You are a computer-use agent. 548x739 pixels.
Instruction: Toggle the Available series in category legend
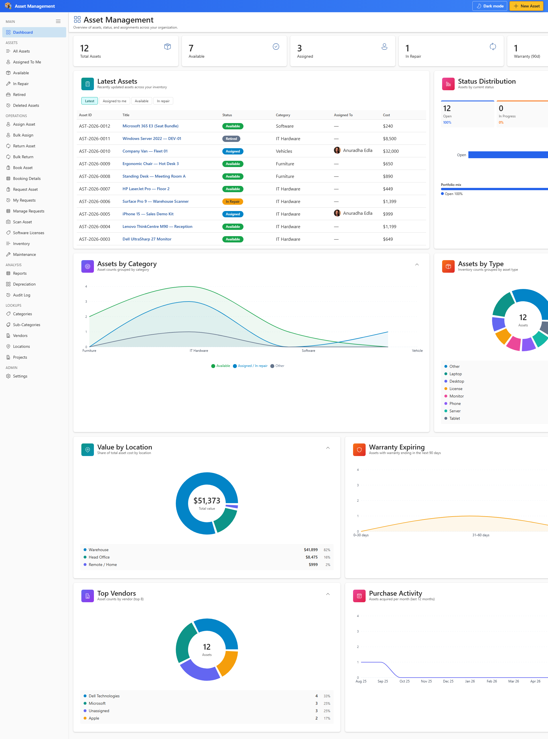tap(221, 366)
